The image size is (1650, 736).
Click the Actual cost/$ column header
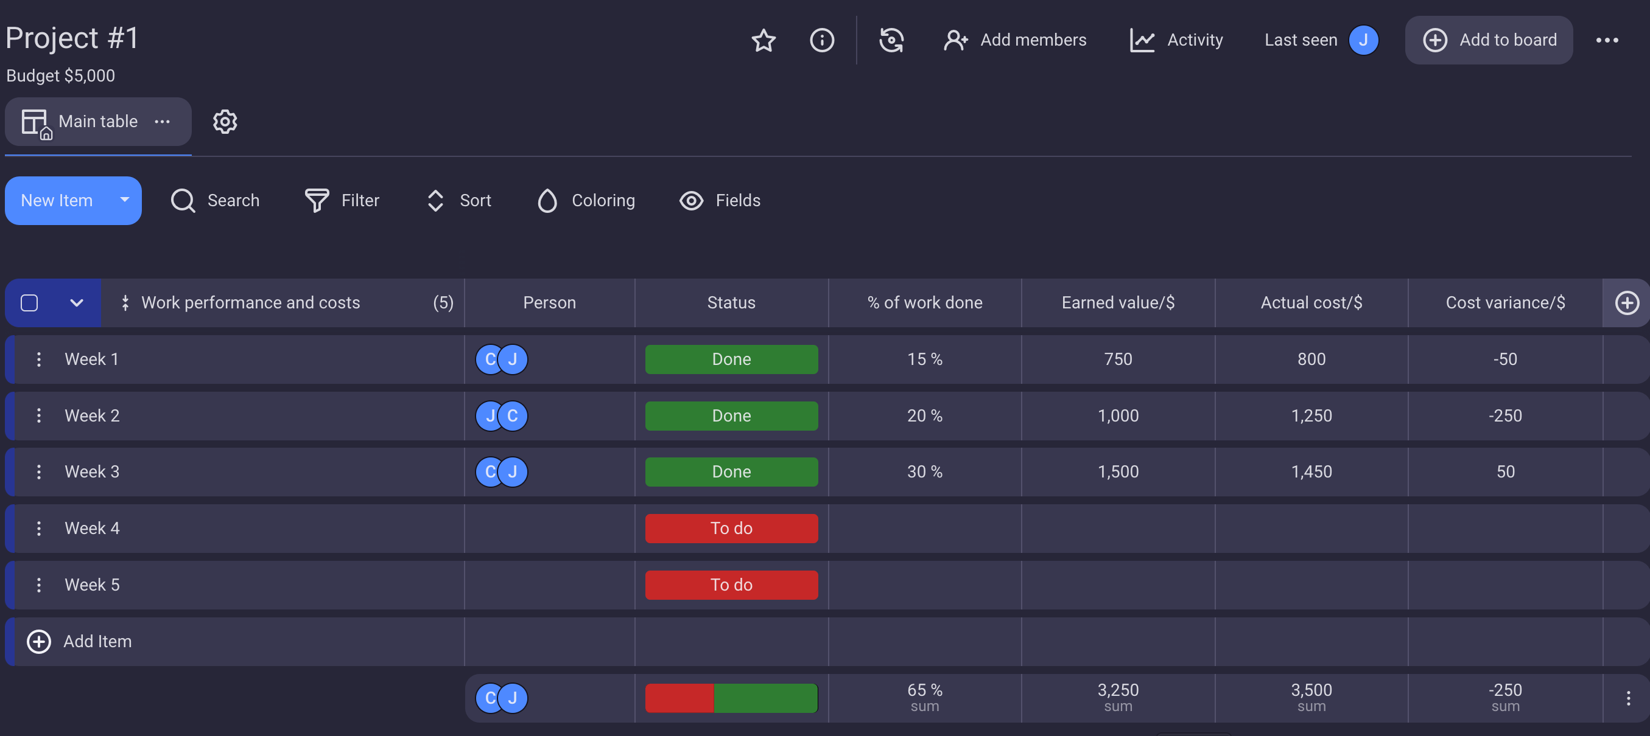click(1311, 303)
